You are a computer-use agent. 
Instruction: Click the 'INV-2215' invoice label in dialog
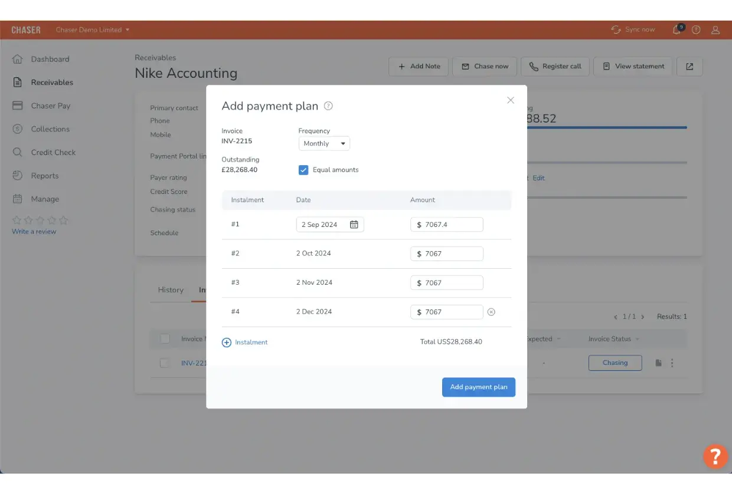(237, 141)
